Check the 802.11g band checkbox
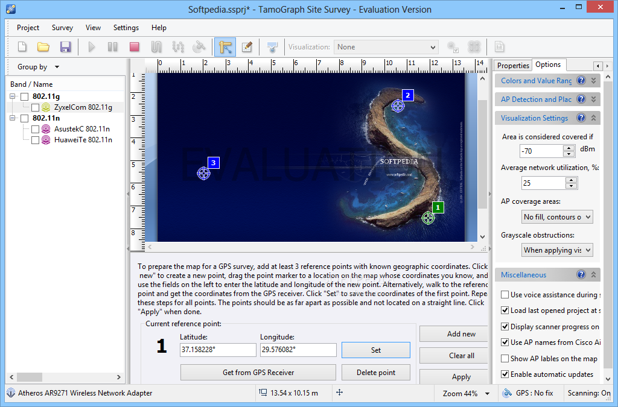 tap(24, 96)
